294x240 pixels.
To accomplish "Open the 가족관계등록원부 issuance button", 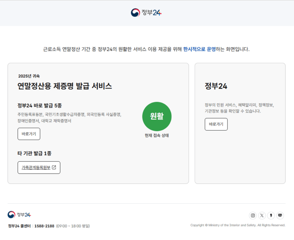I will coord(39,167).
